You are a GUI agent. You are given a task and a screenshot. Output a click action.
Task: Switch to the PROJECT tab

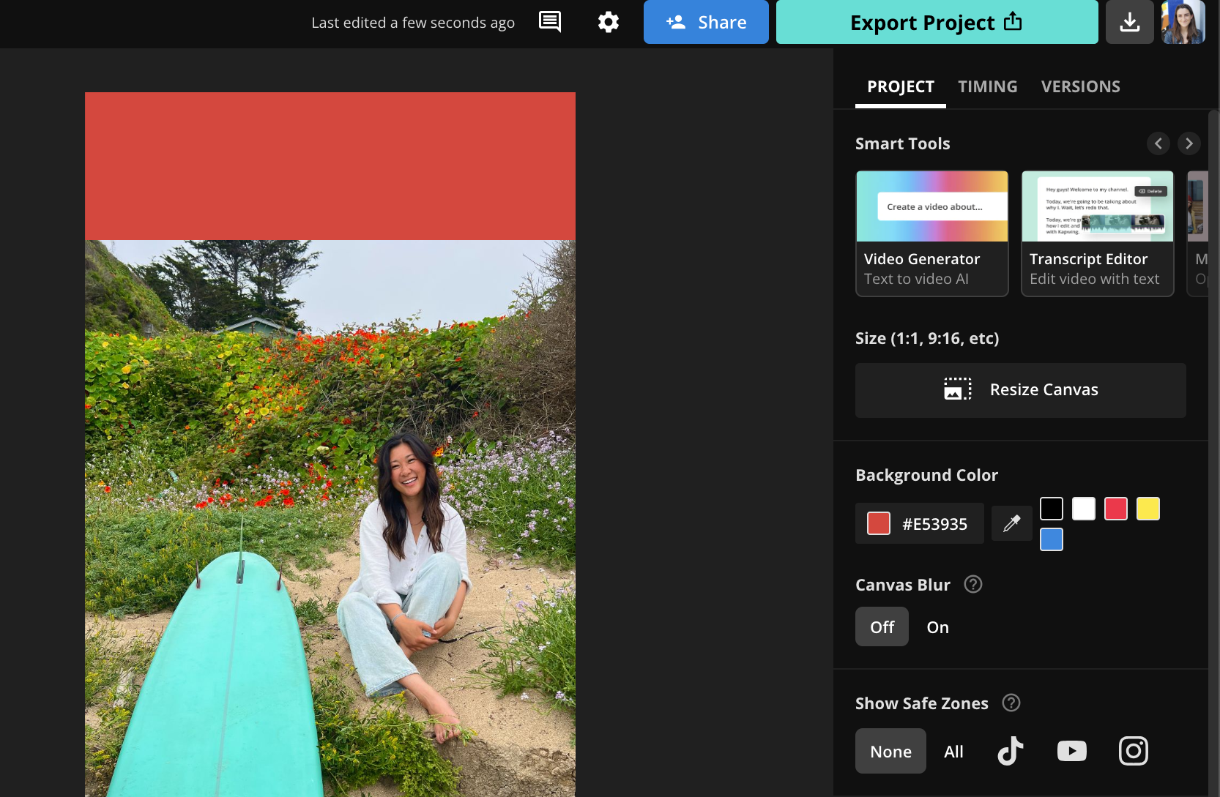coord(901,86)
